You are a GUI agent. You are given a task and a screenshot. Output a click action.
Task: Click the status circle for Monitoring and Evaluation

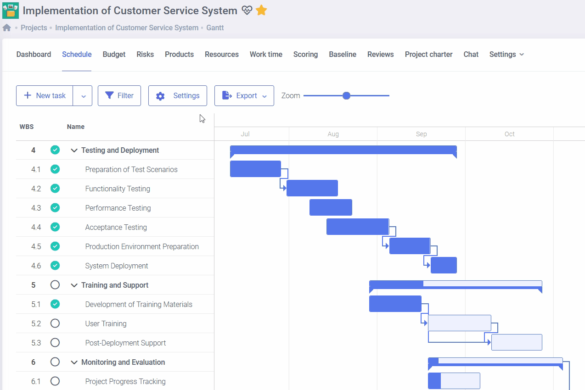click(55, 362)
